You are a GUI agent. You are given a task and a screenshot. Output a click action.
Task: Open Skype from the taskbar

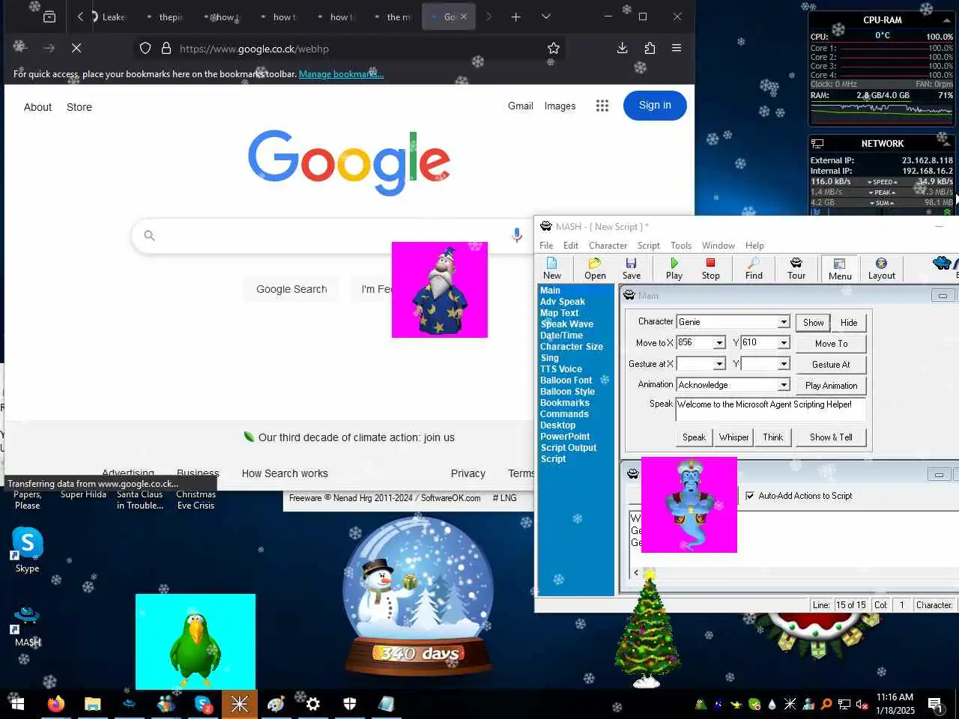[203, 704]
